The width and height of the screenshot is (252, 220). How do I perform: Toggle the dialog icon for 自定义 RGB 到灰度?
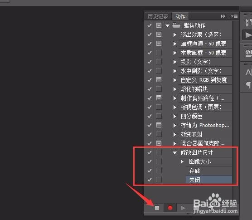[159, 79]
